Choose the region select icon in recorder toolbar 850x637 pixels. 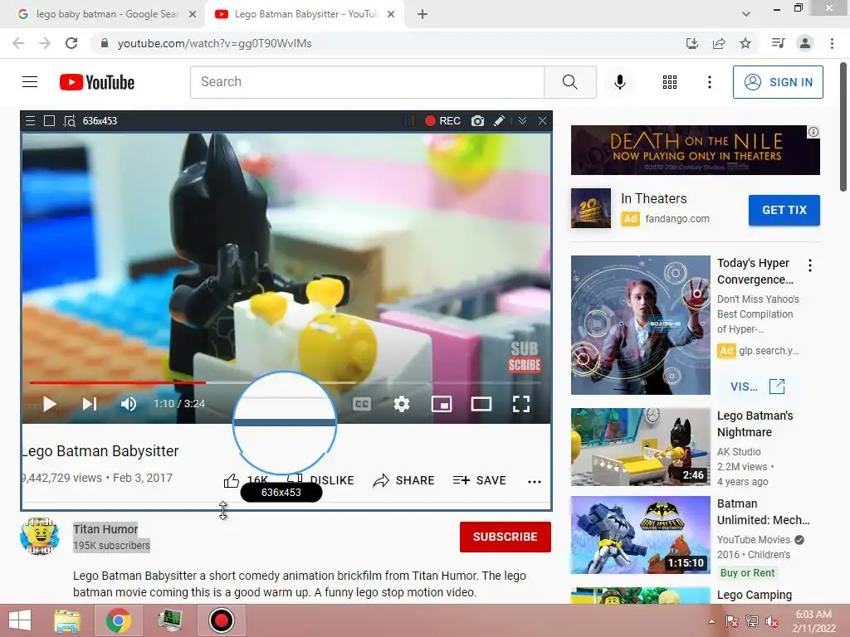(70, 121)
